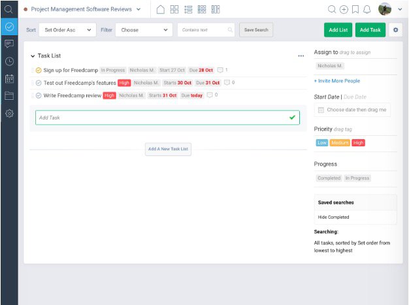Select the Low priority tag

[322, 142]
